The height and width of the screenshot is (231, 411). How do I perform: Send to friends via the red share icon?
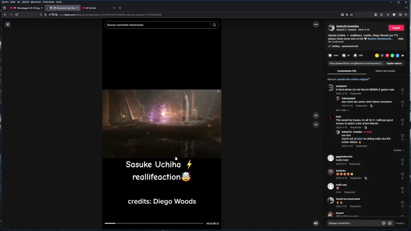pyautogui.click(x=387, y=56)
